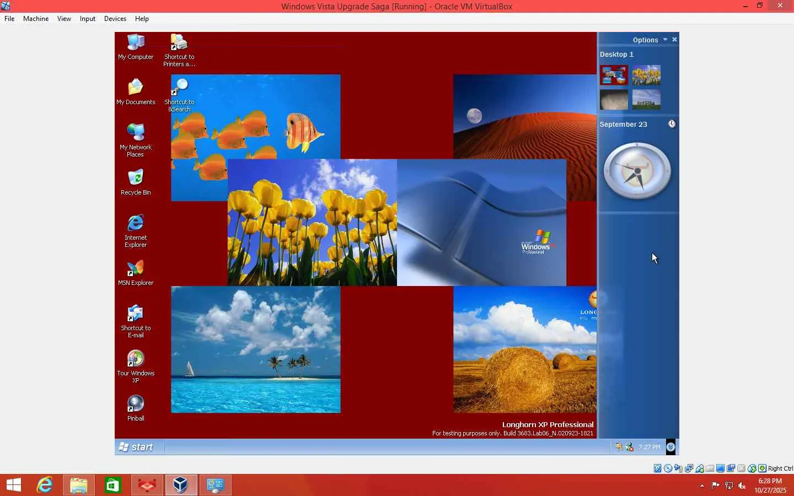Click the guest taskbar clock showing 7:27 PM
This screenshot has height=496, width=794.
click(649, 447)
